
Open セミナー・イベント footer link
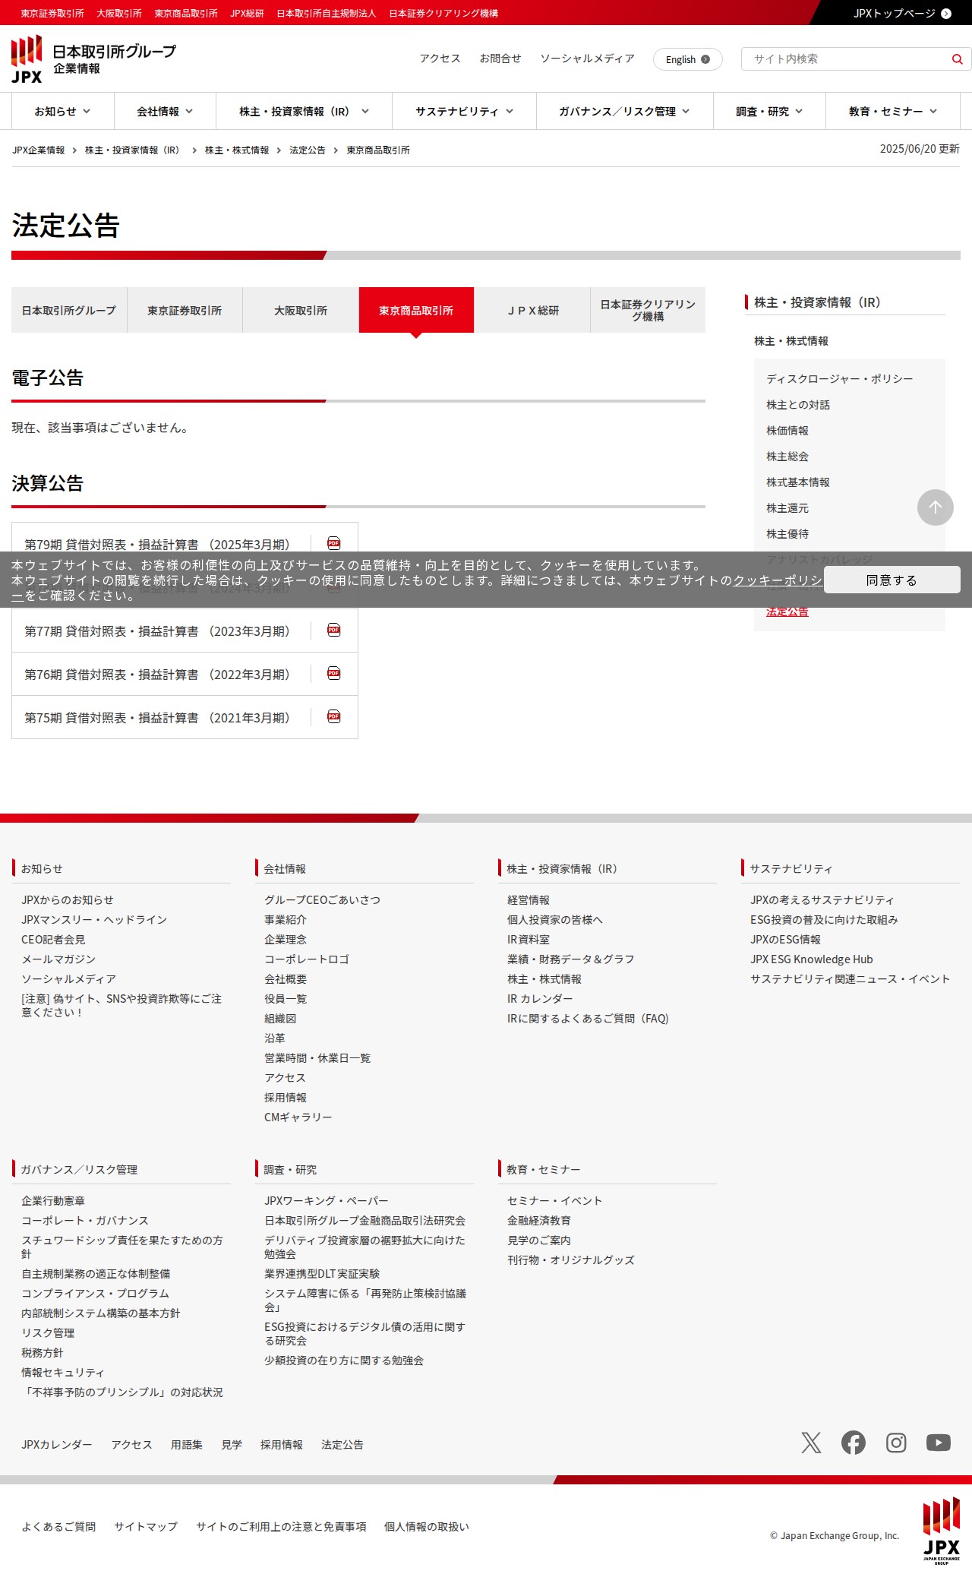[554, 1201]
